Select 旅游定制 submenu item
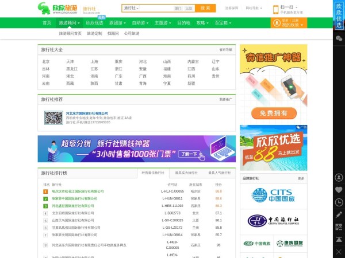 coord(94,33)
